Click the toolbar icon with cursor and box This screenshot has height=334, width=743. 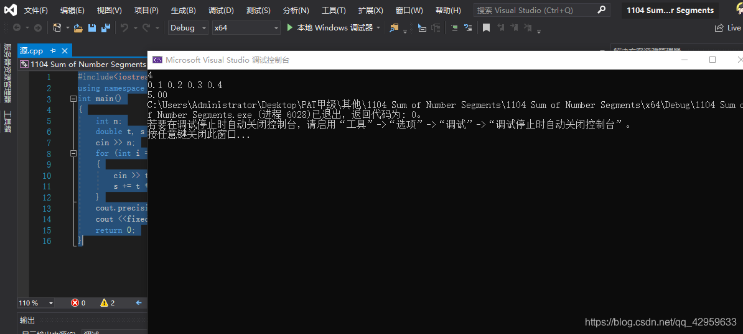422,28
